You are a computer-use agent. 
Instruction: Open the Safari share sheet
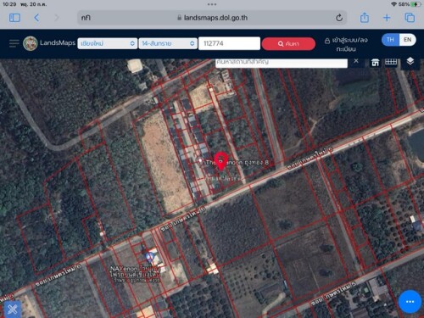pos(365,18)
